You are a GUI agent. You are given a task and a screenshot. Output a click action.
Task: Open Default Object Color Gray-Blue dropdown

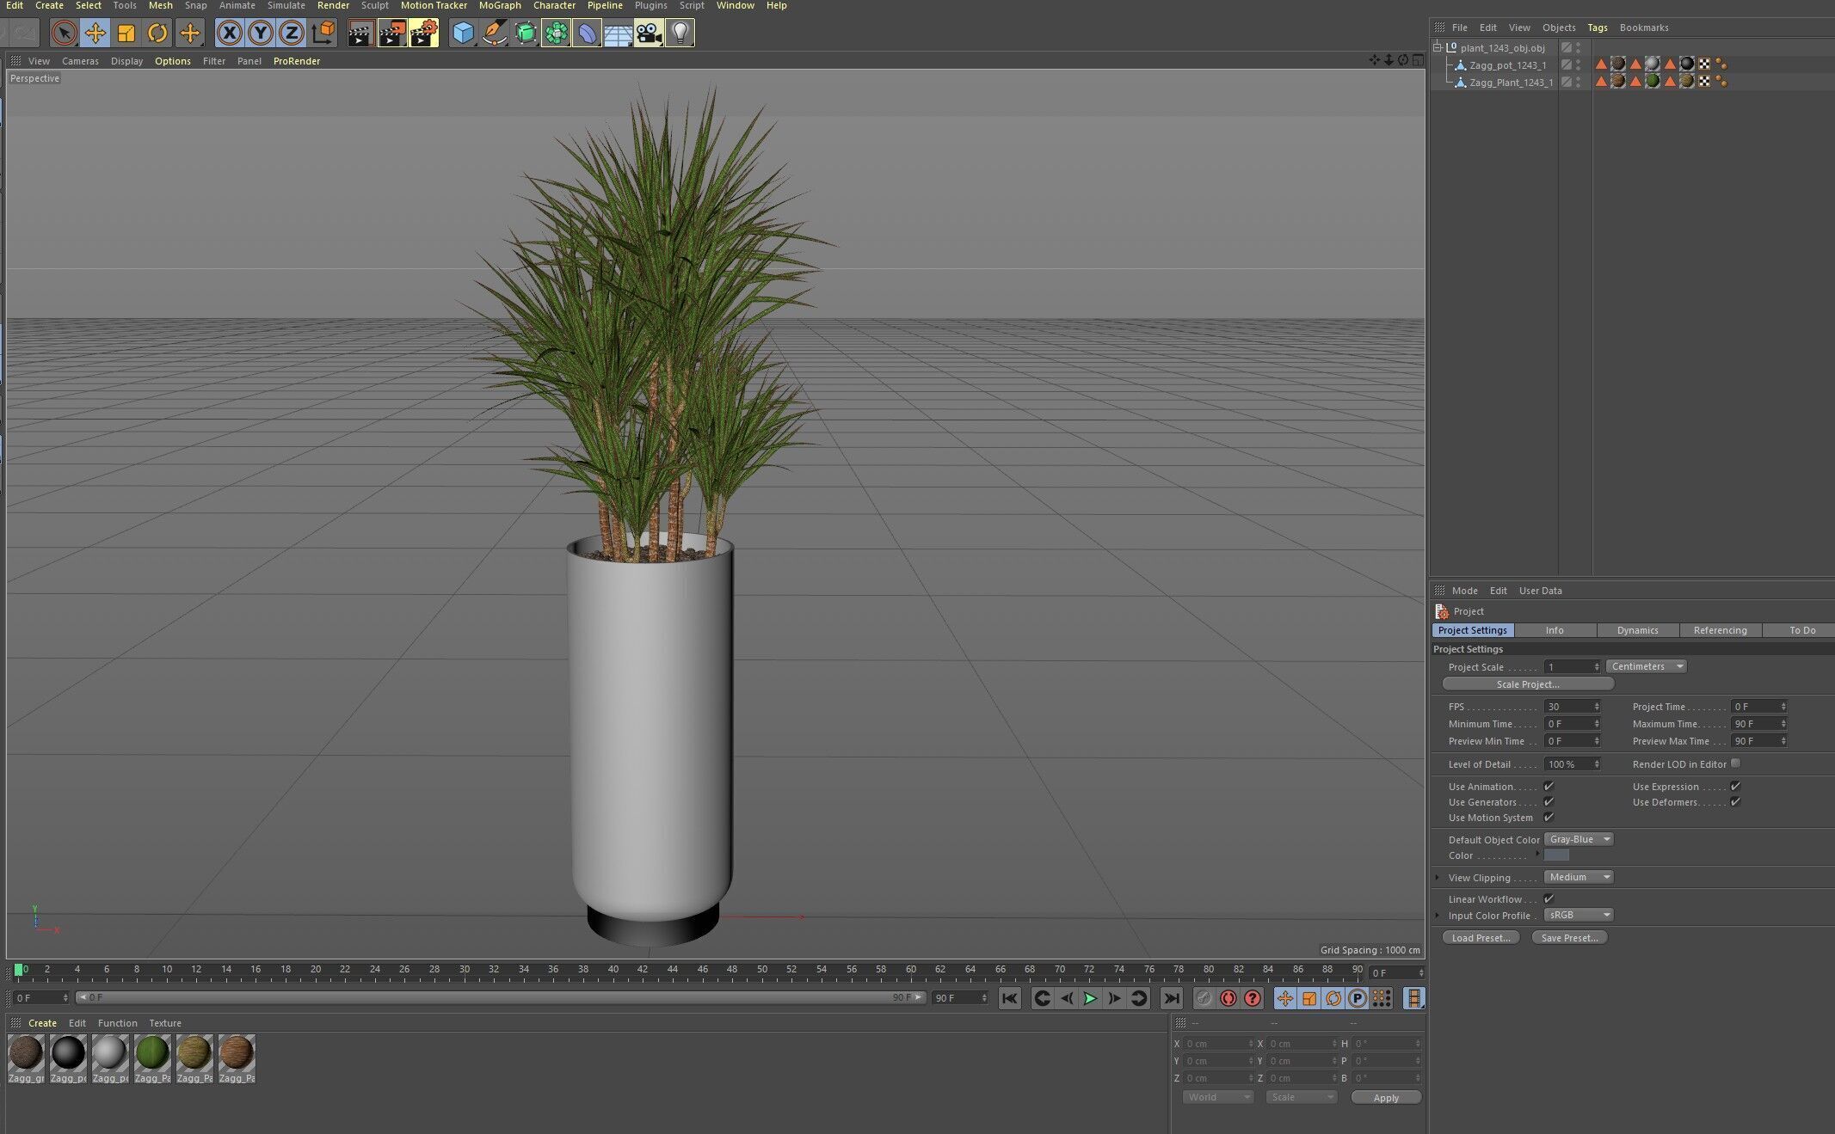coord(1578,839)
